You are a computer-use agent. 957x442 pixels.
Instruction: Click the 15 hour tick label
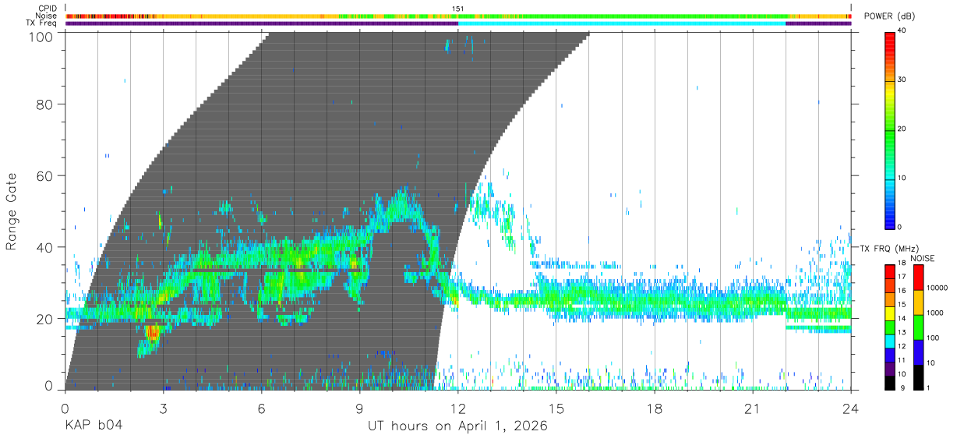pos(556,408)
